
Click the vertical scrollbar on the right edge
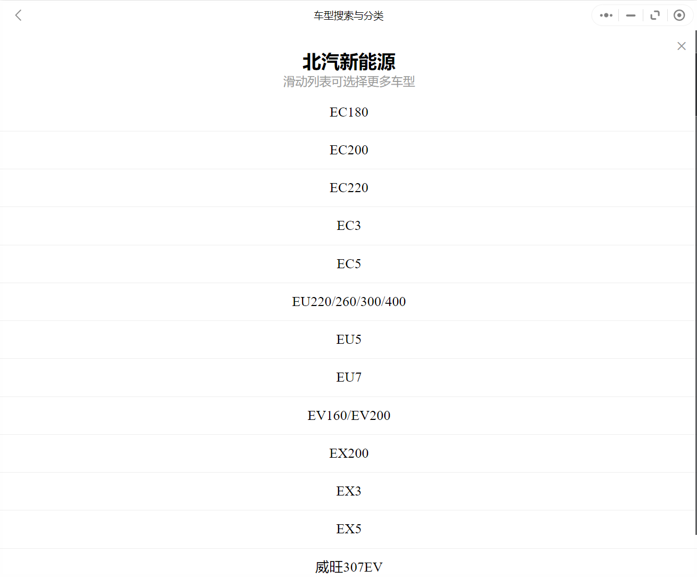(695, 75)
